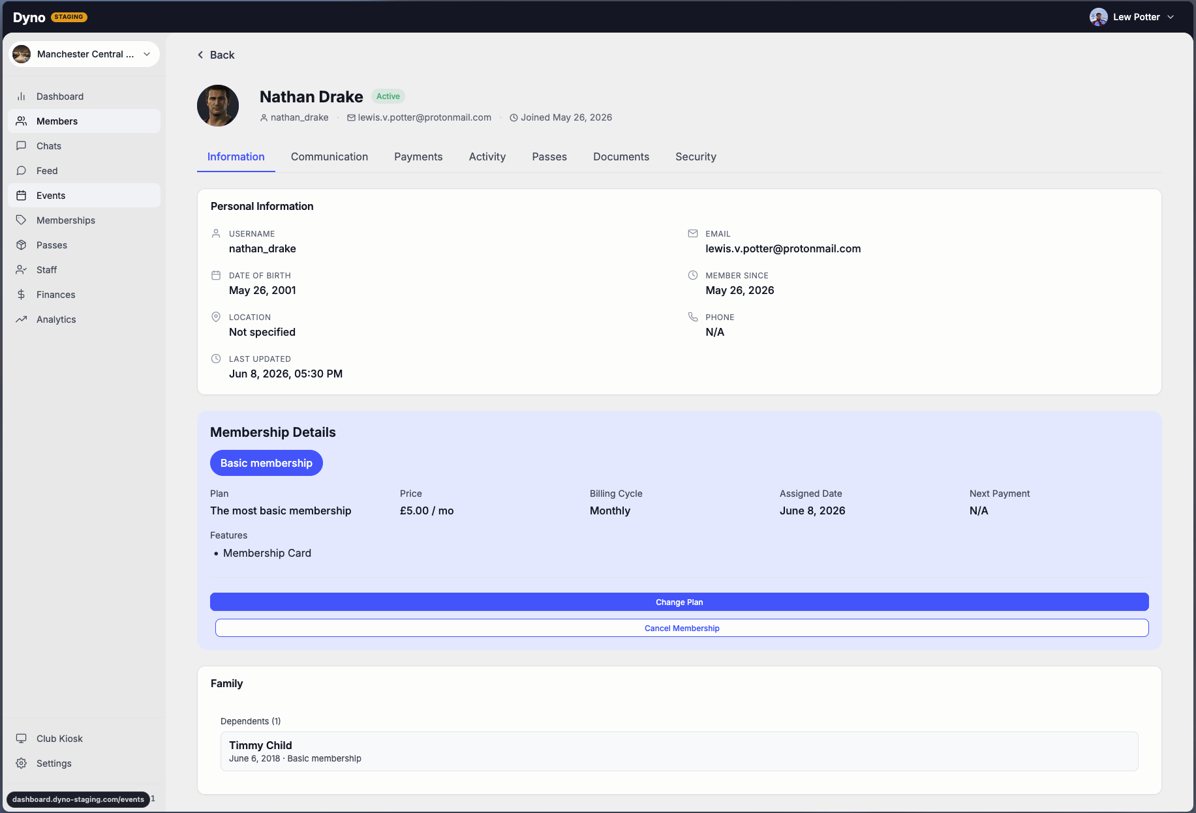Click the DATE OF BIRTH calendar icon
The height and width of the screenshot is (813, 1196).
[x=216, y=275]
